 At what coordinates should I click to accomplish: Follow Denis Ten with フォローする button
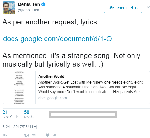123,8
